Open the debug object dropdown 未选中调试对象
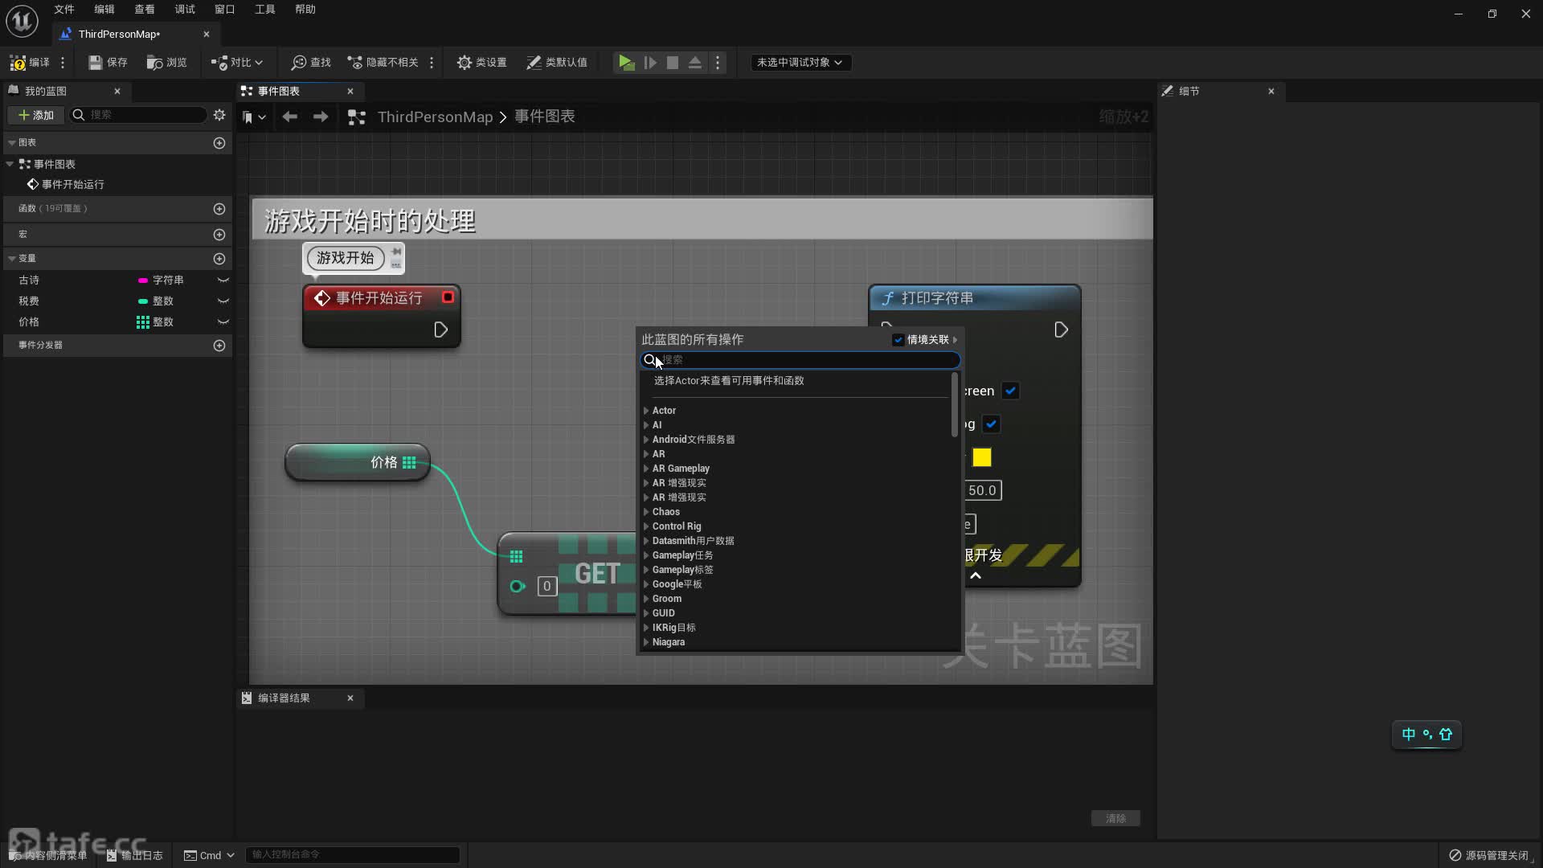 coord(800,62)
